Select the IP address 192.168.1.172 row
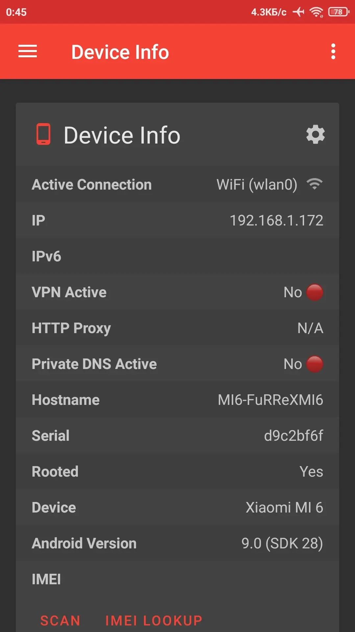The image size is (355, 632). click(177, 220)
